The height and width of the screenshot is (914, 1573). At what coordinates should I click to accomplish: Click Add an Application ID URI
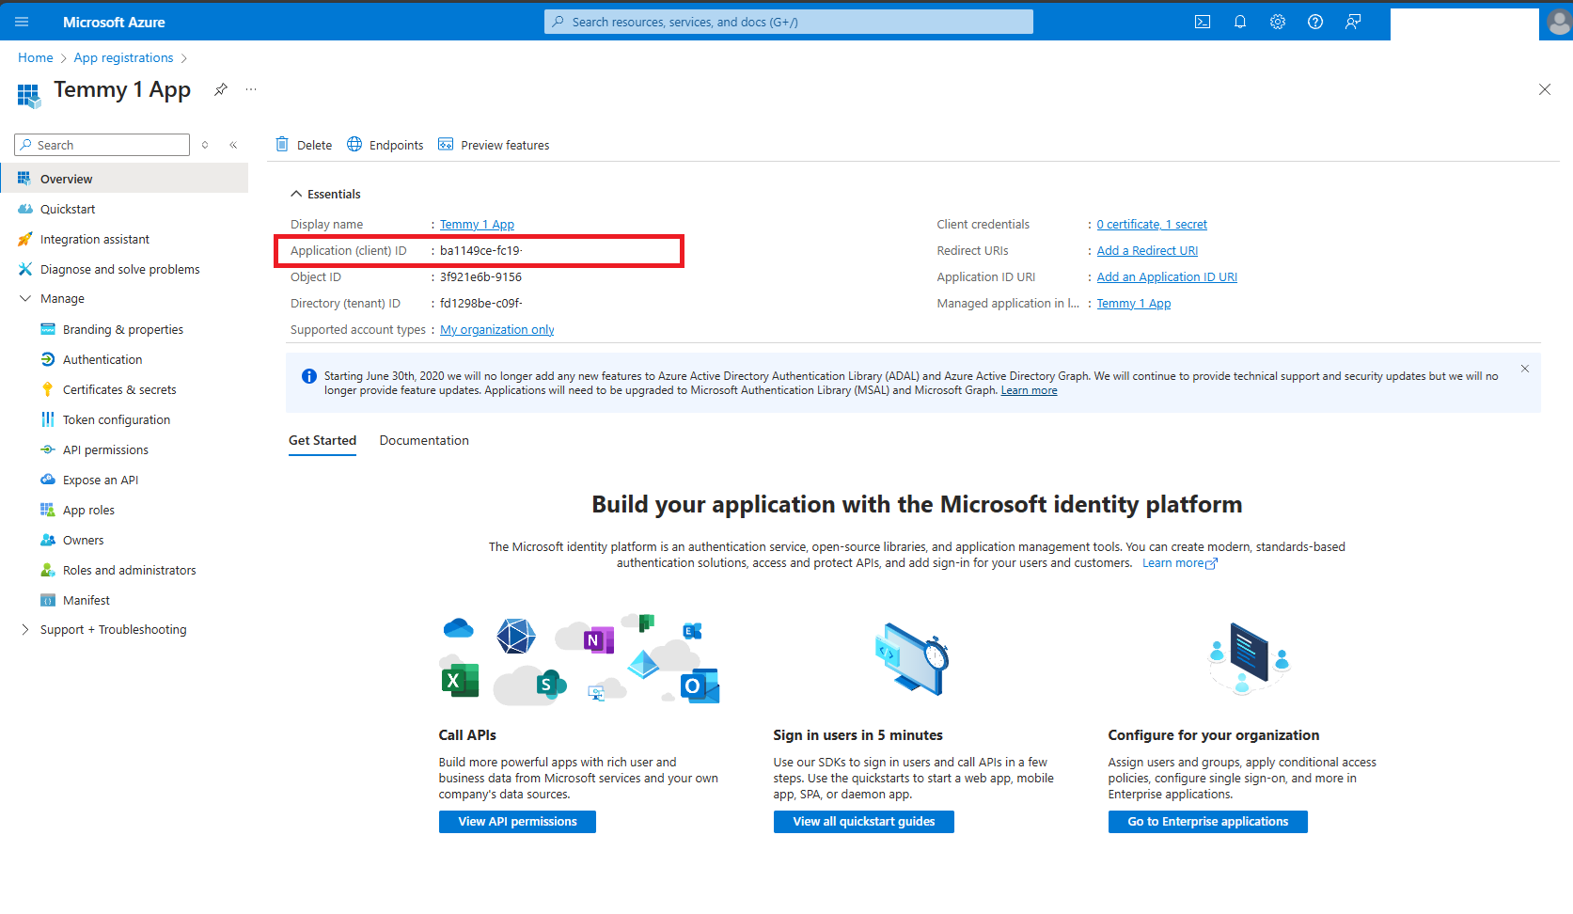pos(1167,276)
